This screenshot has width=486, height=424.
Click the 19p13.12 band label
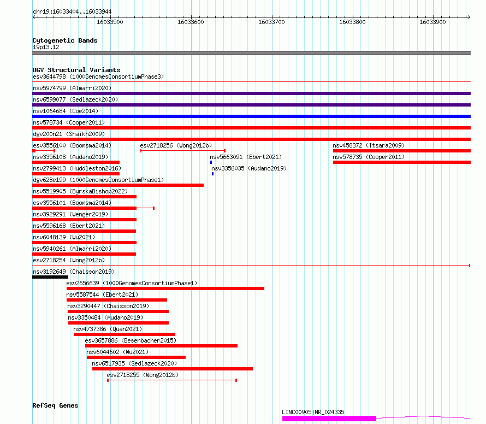pyautogui.click(x=46, y=47)
